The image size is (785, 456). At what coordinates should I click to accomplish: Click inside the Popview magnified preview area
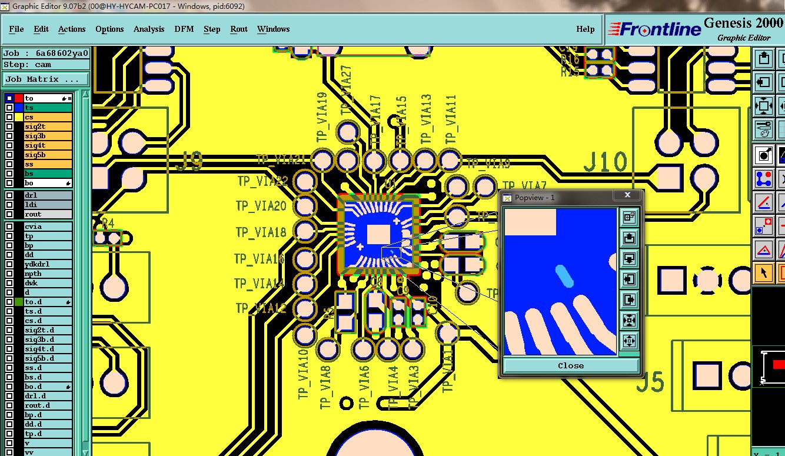point(560,281)
